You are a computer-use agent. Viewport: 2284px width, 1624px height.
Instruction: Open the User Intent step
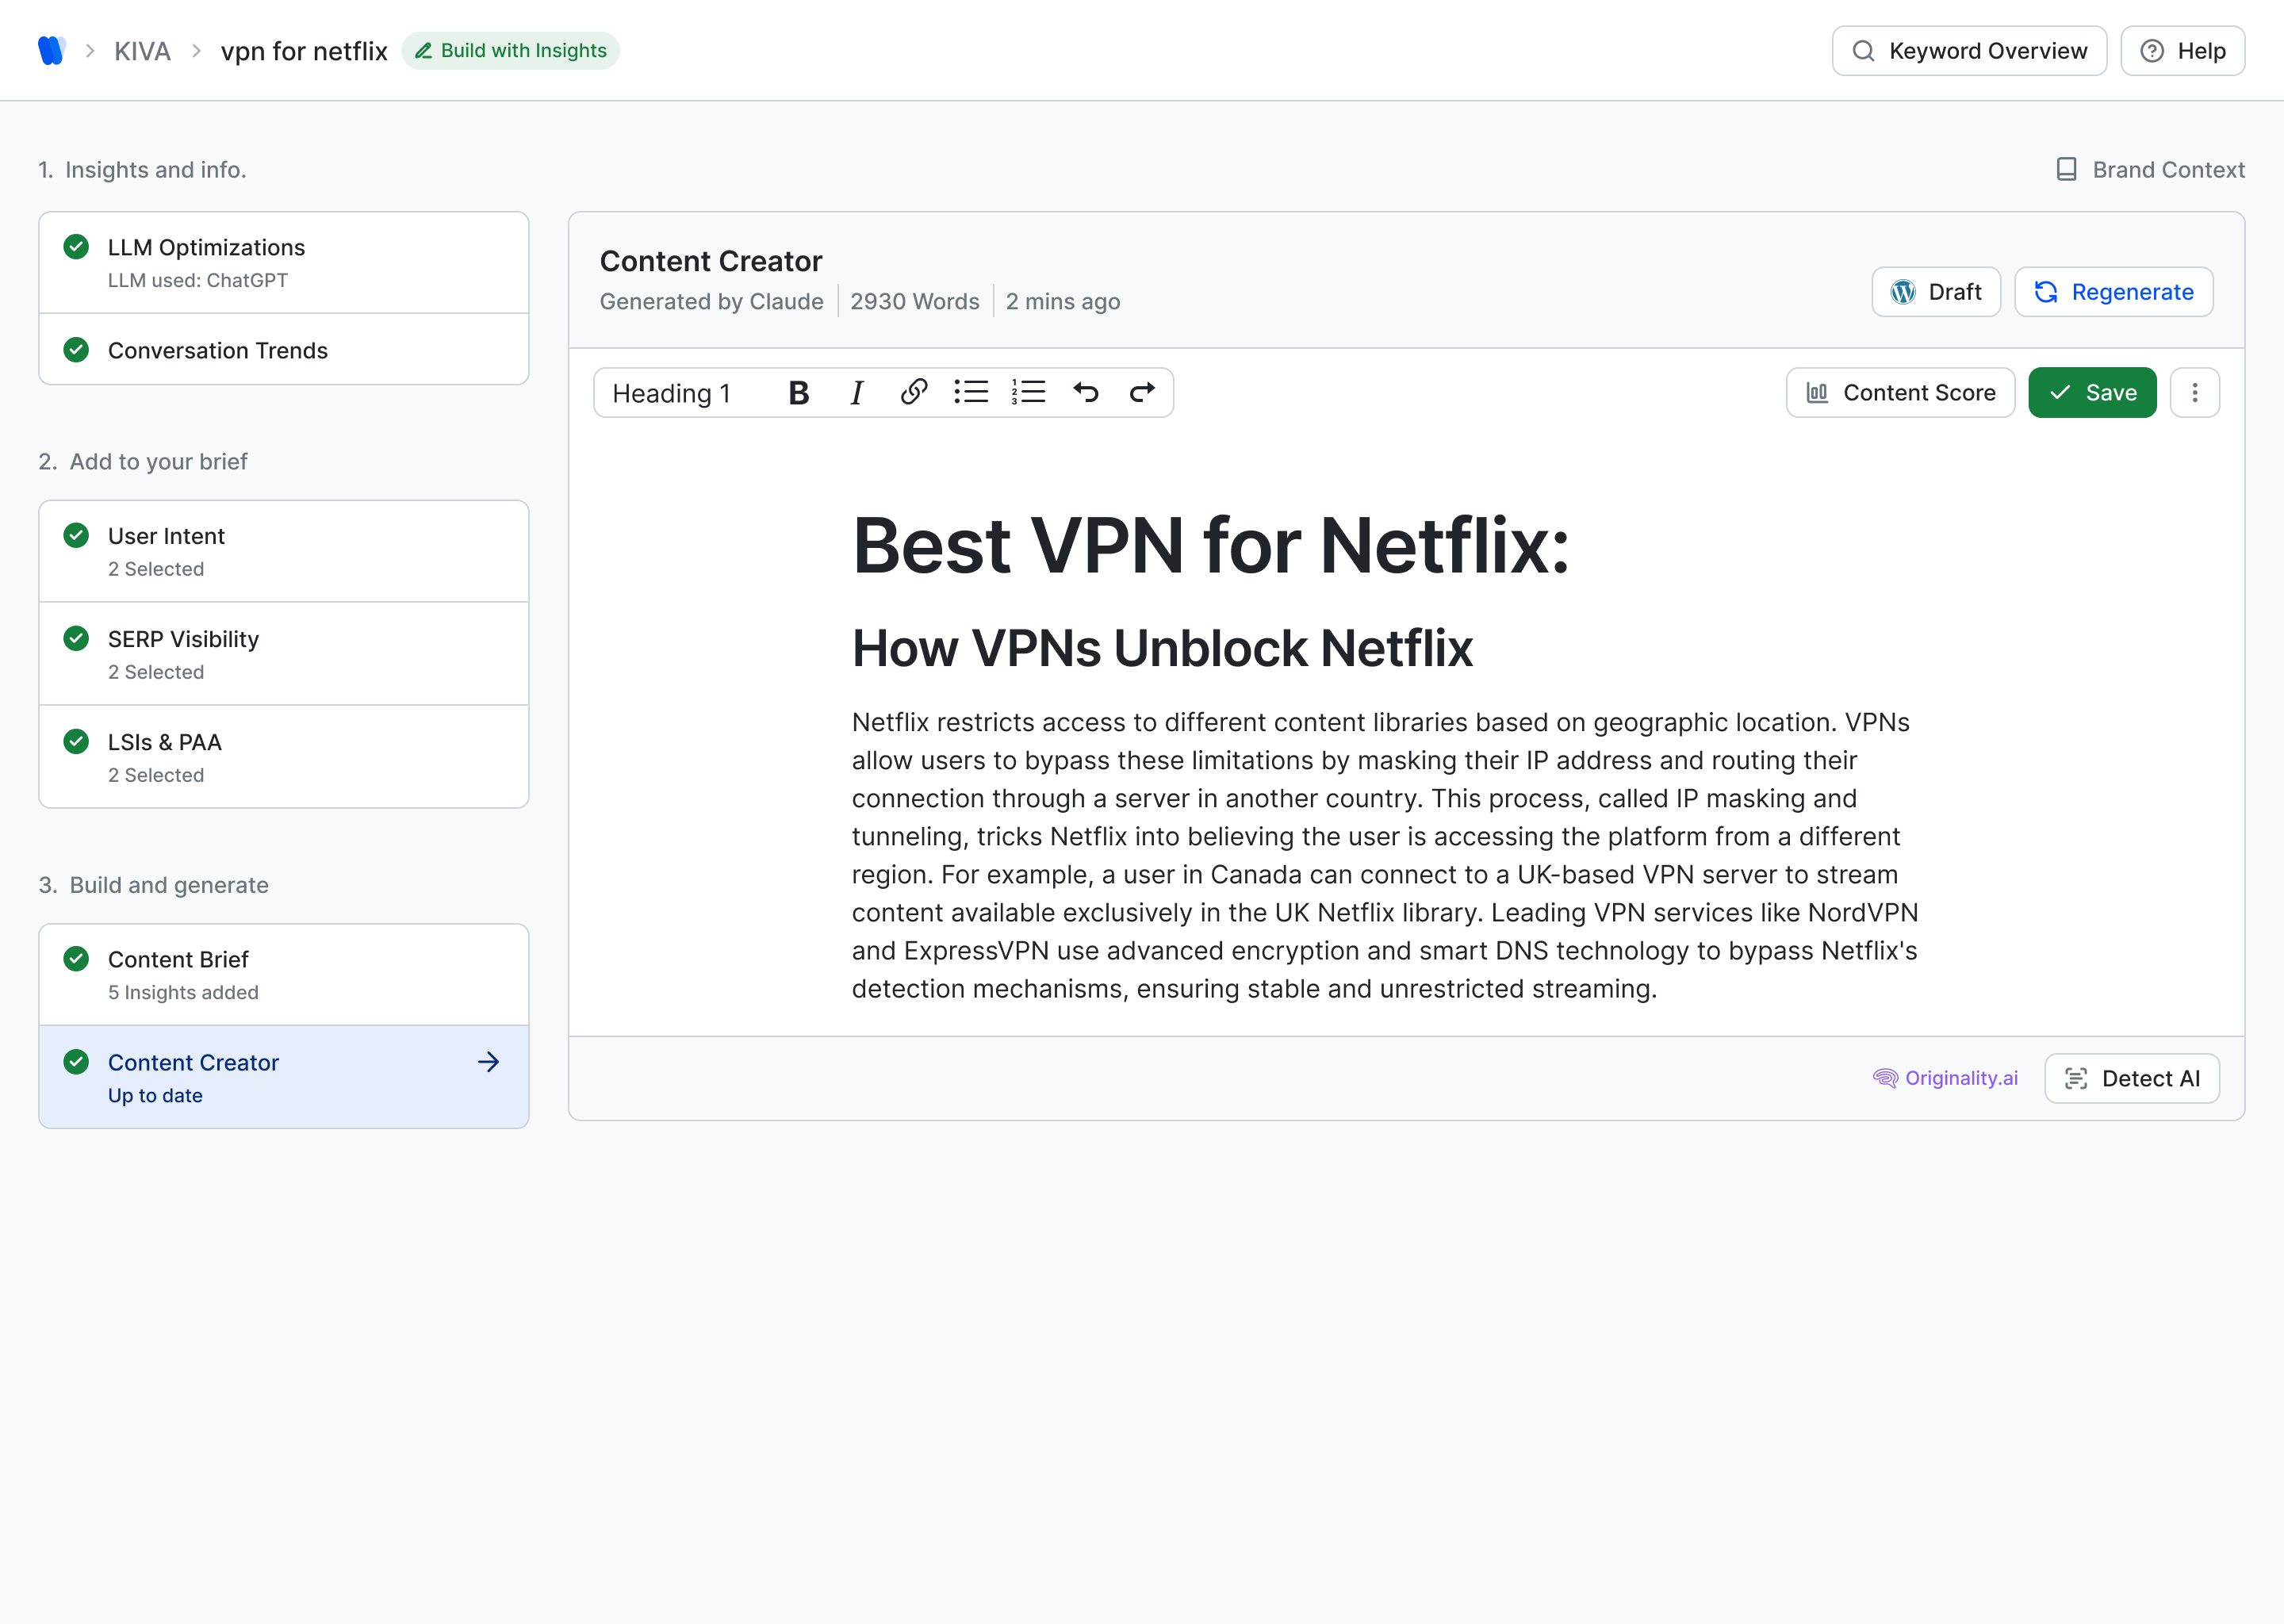[284, 551]
